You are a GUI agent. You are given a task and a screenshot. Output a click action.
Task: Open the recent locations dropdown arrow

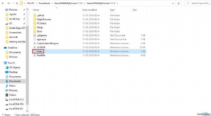pos(13,3)
